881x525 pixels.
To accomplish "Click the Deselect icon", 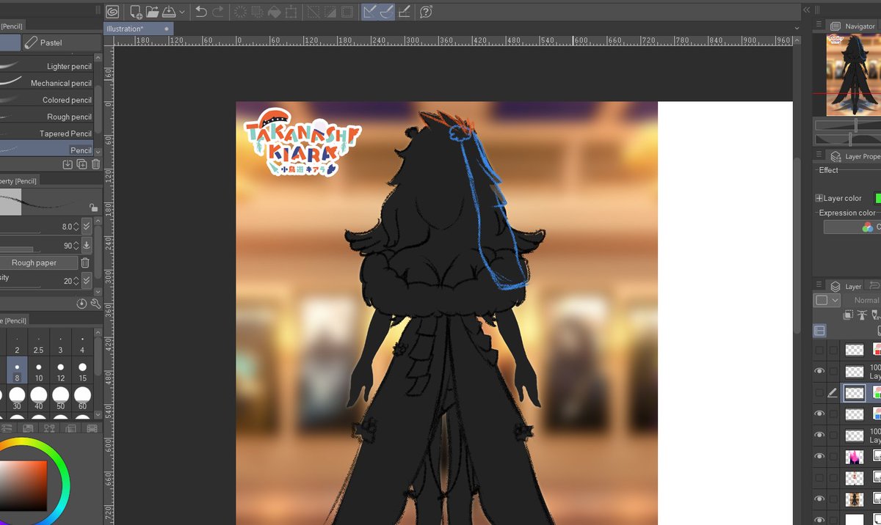I will coord(313,11).
